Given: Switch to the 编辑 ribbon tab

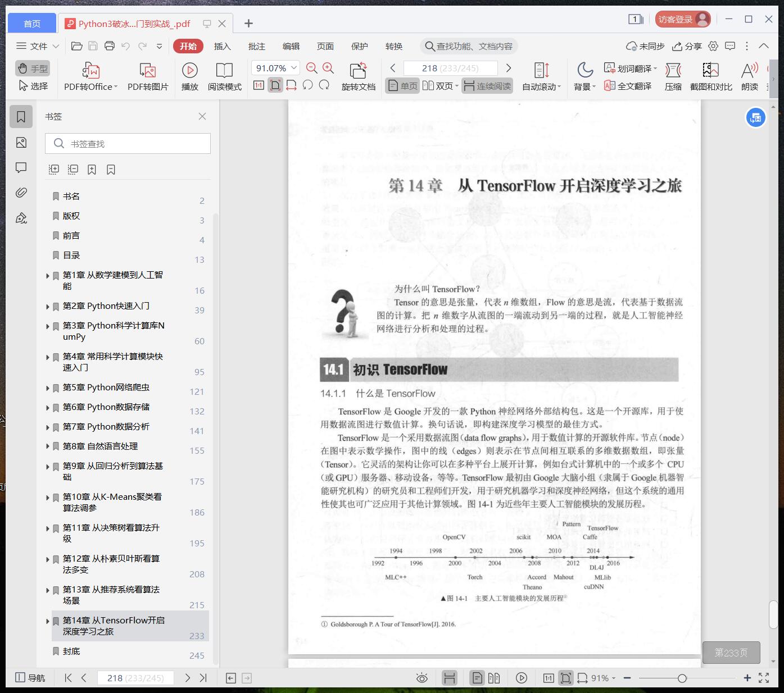Looking at the screenshot, I should tap(291, 46).
